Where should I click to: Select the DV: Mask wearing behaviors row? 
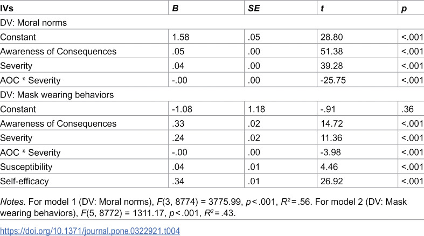point(212,95)
